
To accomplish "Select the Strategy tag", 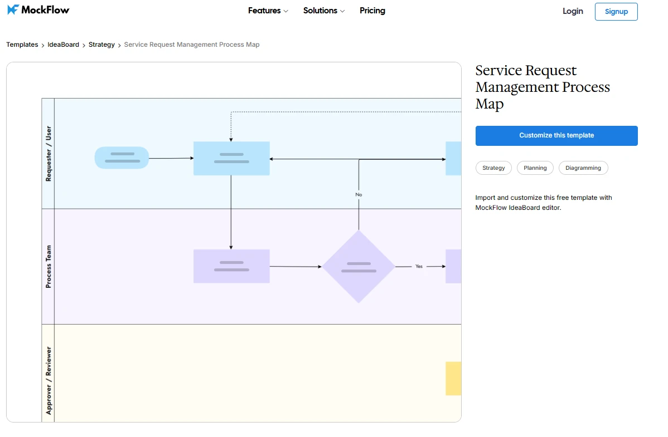I will coord(493,168).
